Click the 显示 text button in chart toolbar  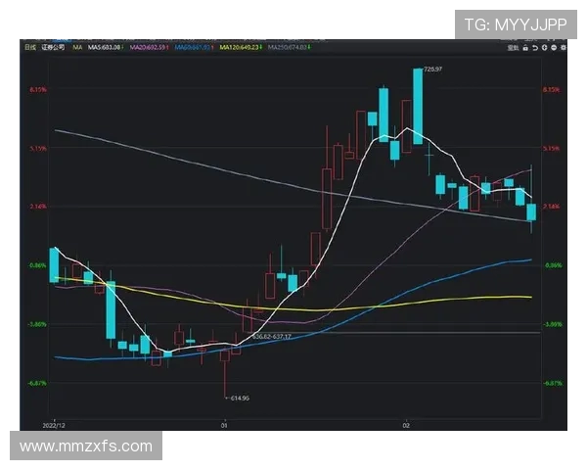513,48
